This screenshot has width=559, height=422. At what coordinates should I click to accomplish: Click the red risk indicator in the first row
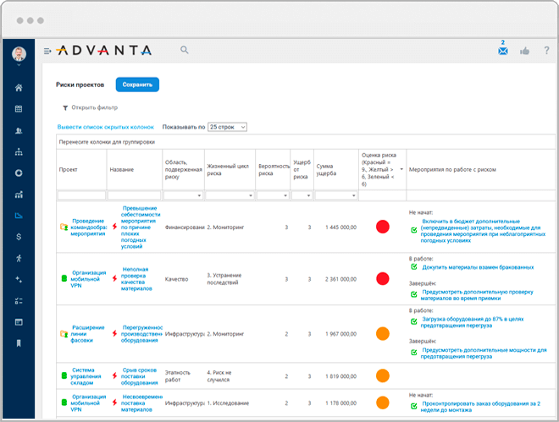pos(382,227)
